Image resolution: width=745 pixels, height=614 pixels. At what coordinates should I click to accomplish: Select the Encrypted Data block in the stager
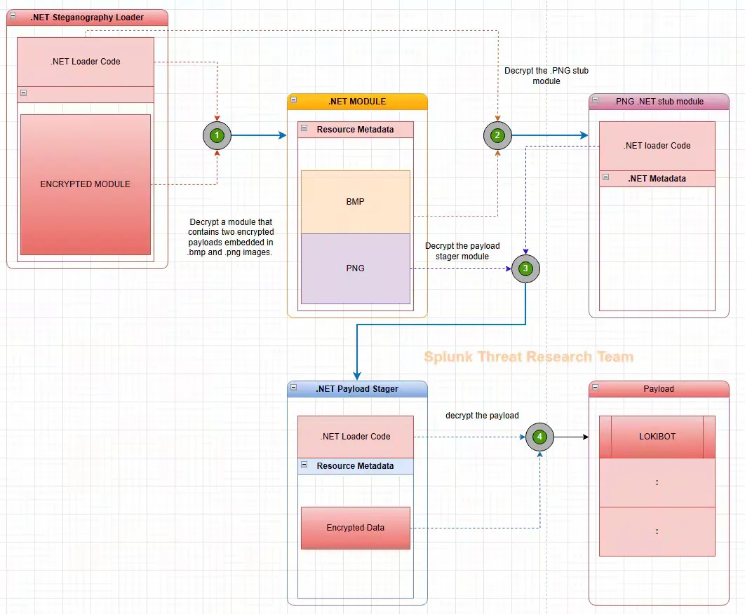tap(356, 528)
